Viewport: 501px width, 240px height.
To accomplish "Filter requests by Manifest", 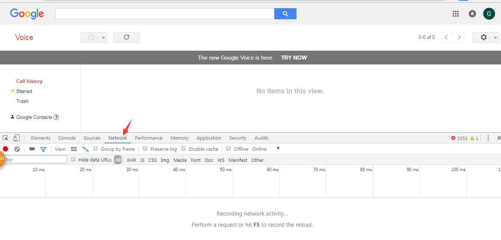I will (238, 160).
